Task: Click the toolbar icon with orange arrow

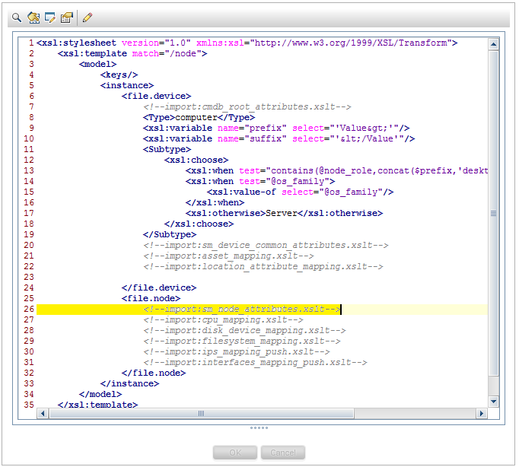Action: click(33, 16)
